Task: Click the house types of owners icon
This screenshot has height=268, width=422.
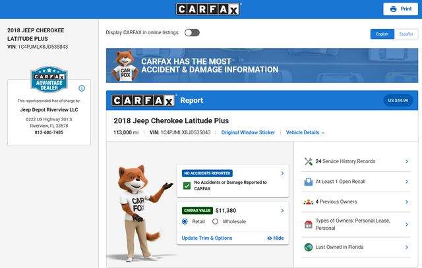Action: [309, 224]
